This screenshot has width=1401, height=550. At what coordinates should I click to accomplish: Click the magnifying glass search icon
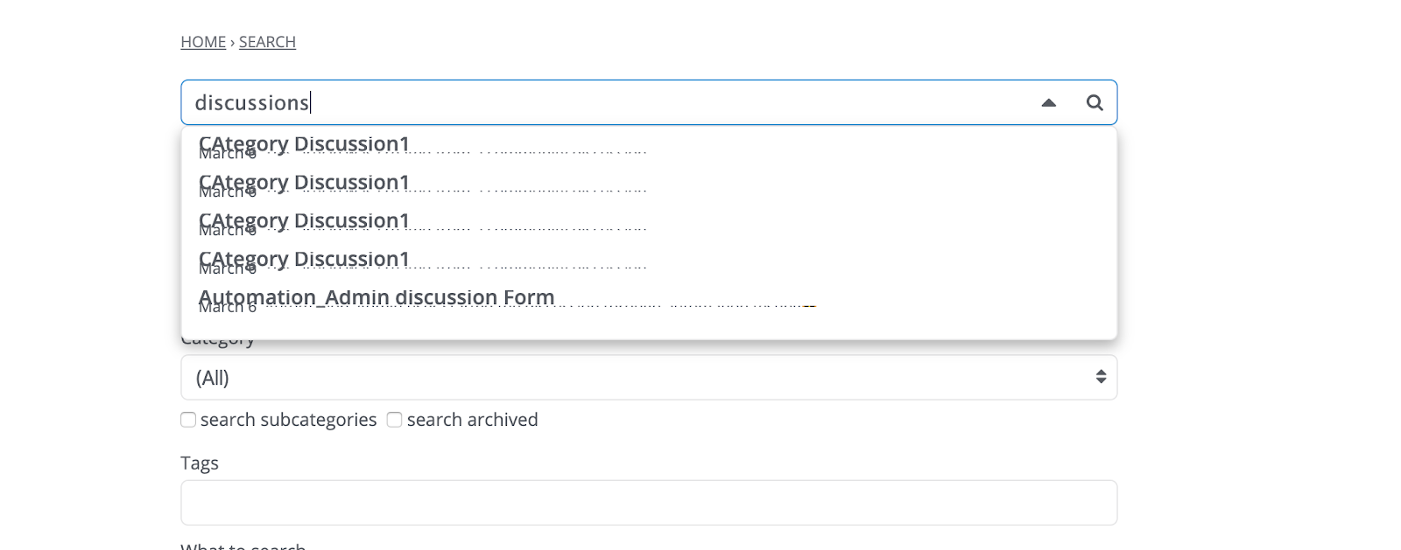click(1095, 102)
